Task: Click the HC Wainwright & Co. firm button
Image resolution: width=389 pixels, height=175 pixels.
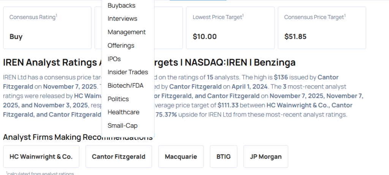Action: point(41,156)
